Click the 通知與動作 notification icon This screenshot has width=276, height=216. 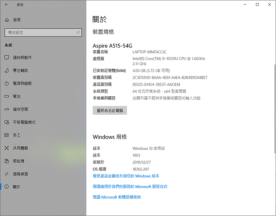click(7, 58)
